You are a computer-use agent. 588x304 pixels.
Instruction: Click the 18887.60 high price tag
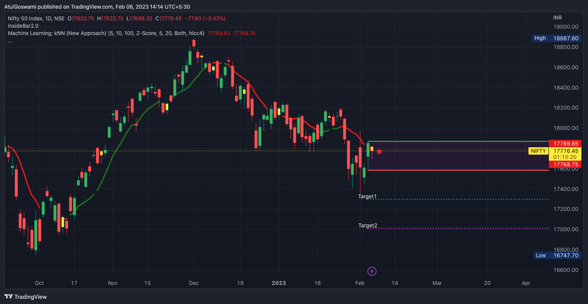(x=565, y=38)
